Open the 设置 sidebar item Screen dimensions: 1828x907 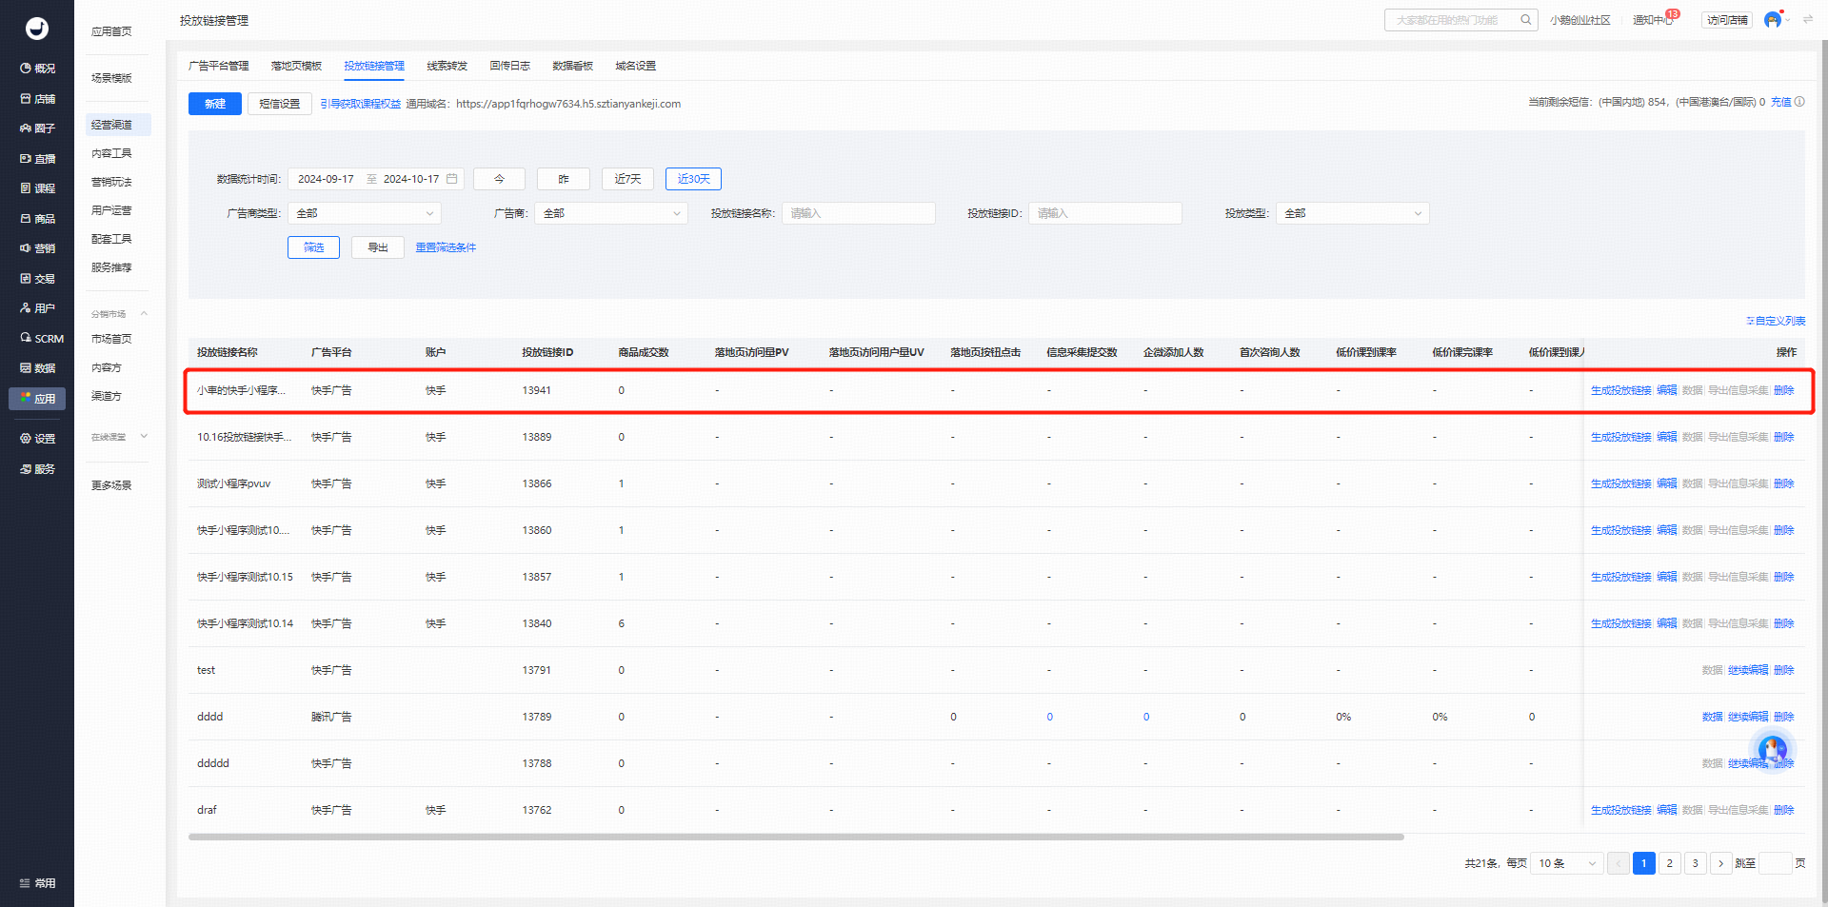(x=37, y=439)
